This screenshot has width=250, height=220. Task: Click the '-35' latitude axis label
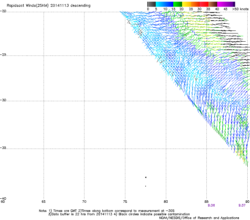click(x=3, y=148)
